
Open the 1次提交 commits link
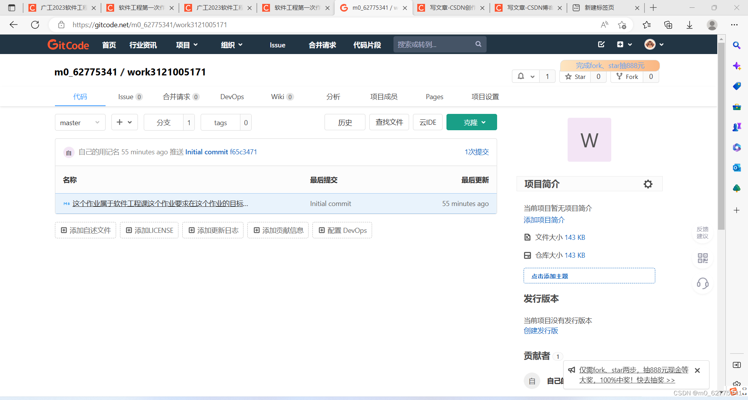pos(476,152)
